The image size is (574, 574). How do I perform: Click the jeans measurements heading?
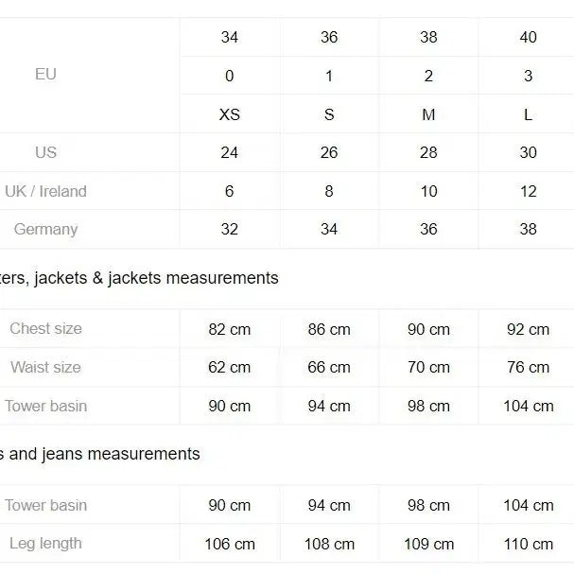[x=100, y=454]
